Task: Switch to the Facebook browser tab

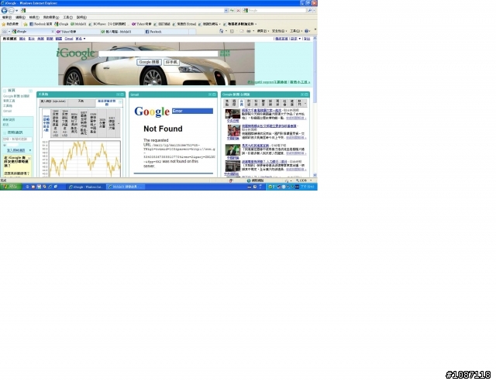Action: [x=166, y=32]
